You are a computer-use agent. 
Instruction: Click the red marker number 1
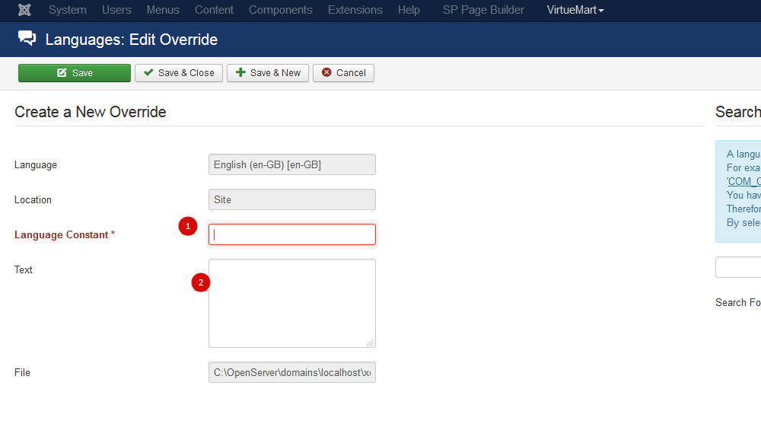pyautogui.click(x=188, y=226)
